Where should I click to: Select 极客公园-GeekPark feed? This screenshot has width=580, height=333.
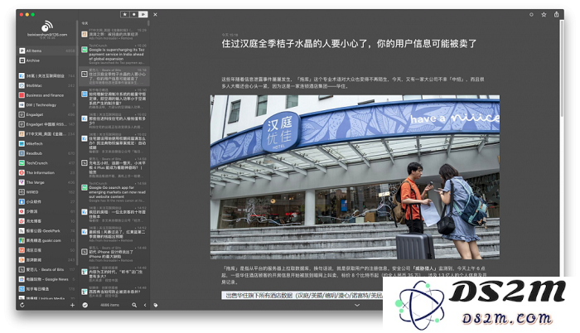[x=47, y=230]
